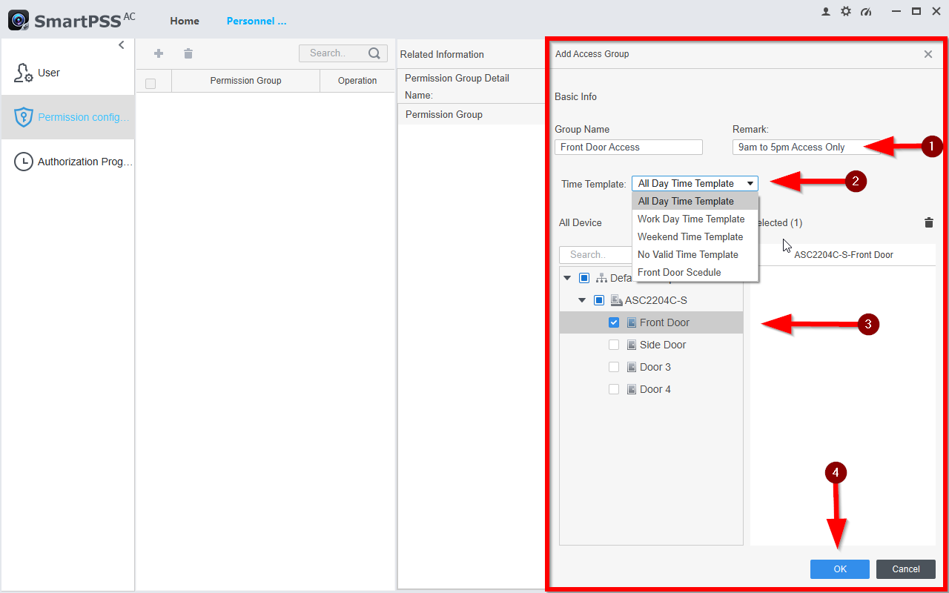Check the Door 4 checkbox
This screenshot has width=949, height=593.
614,389
